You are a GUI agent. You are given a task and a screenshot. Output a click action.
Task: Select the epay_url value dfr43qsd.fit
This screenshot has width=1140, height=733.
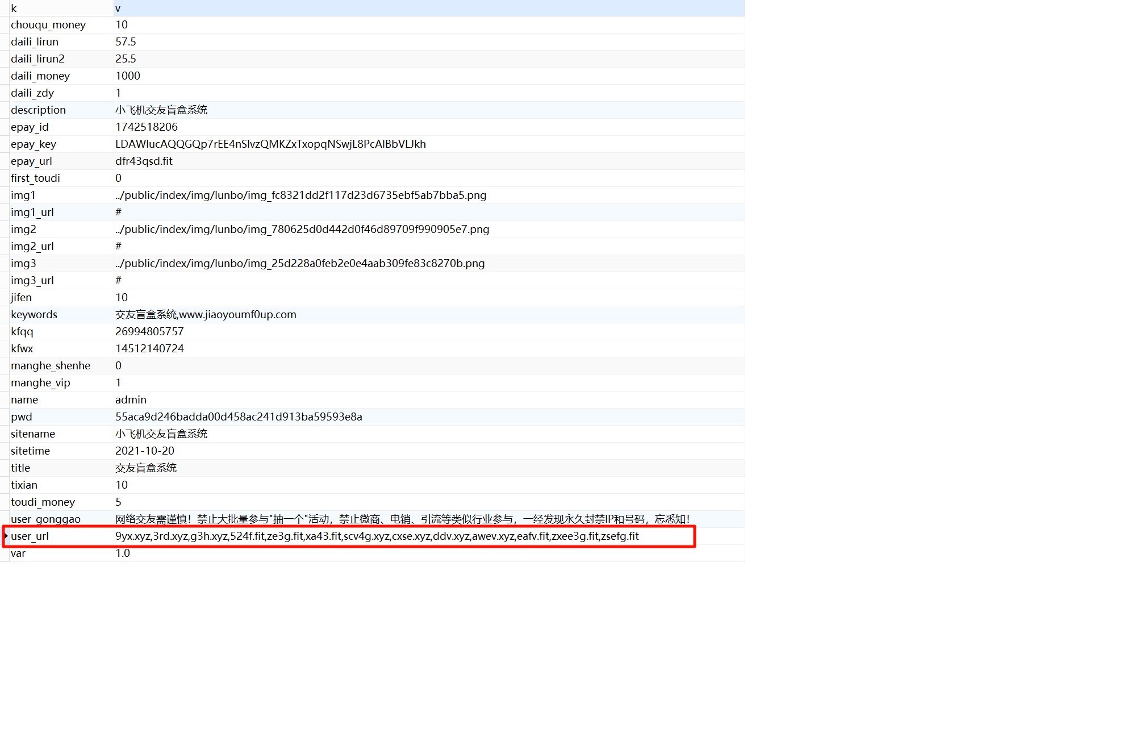(144, 161)
